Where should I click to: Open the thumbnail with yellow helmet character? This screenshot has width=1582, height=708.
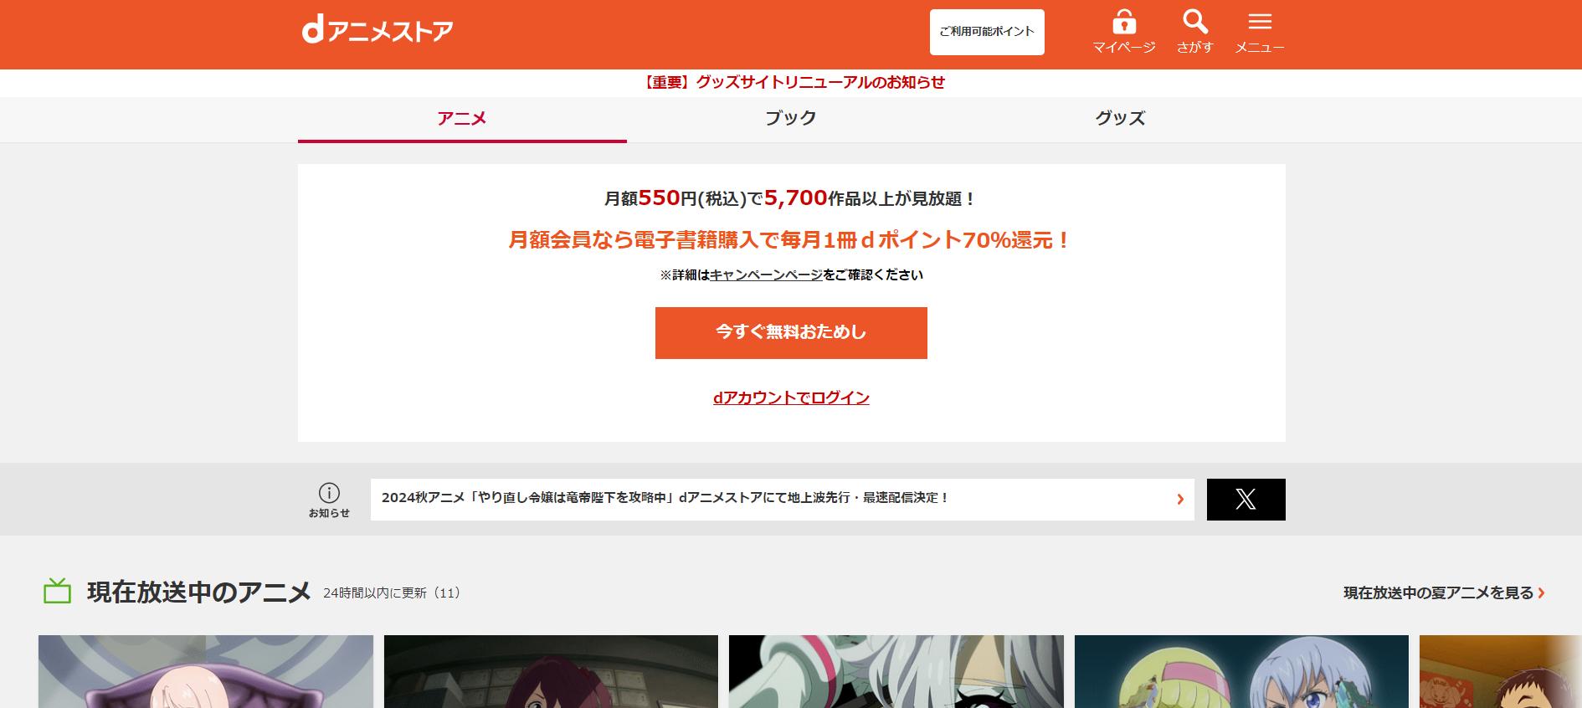pos(1241,671)
